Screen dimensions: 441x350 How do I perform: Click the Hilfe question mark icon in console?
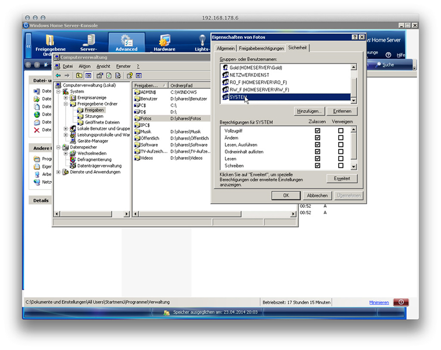pos(389,55)
